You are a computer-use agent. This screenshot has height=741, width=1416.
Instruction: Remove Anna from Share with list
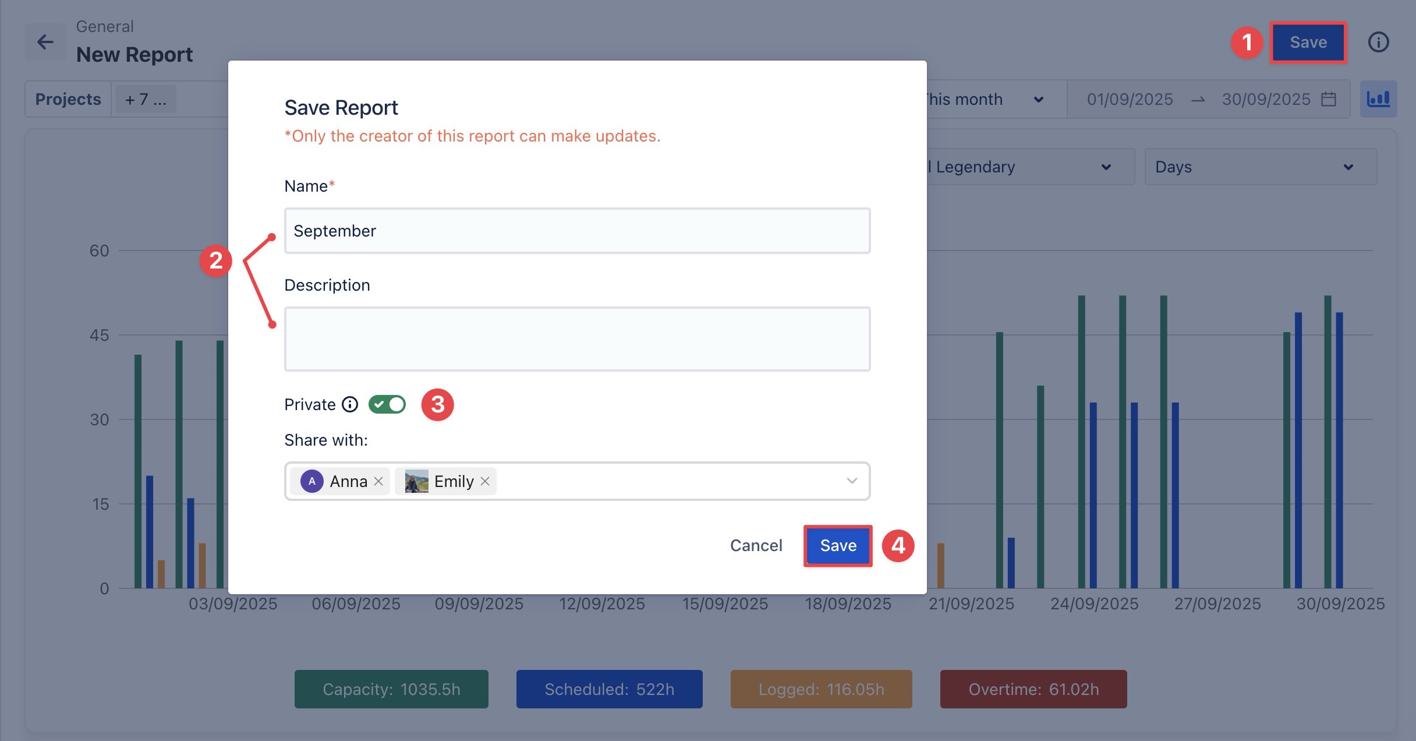click(x=378, y=481)
